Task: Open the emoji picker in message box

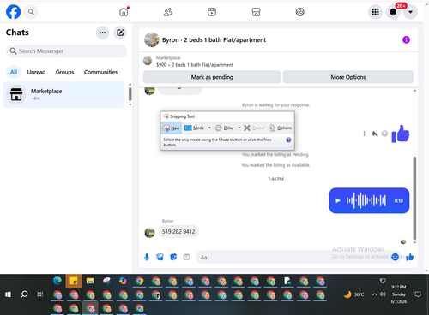Action: click(395, 257)
